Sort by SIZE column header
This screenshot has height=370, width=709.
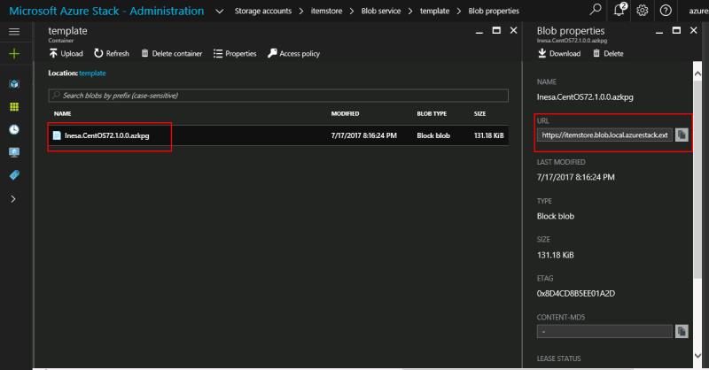479,114
